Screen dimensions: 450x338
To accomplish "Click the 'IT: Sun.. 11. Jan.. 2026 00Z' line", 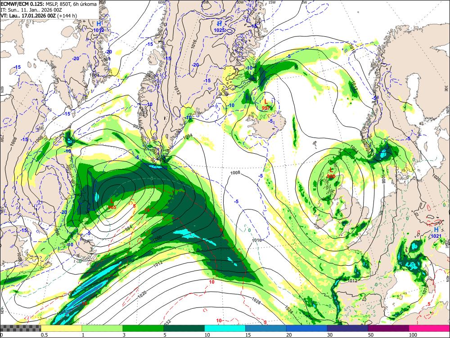I will coord(31,10).
